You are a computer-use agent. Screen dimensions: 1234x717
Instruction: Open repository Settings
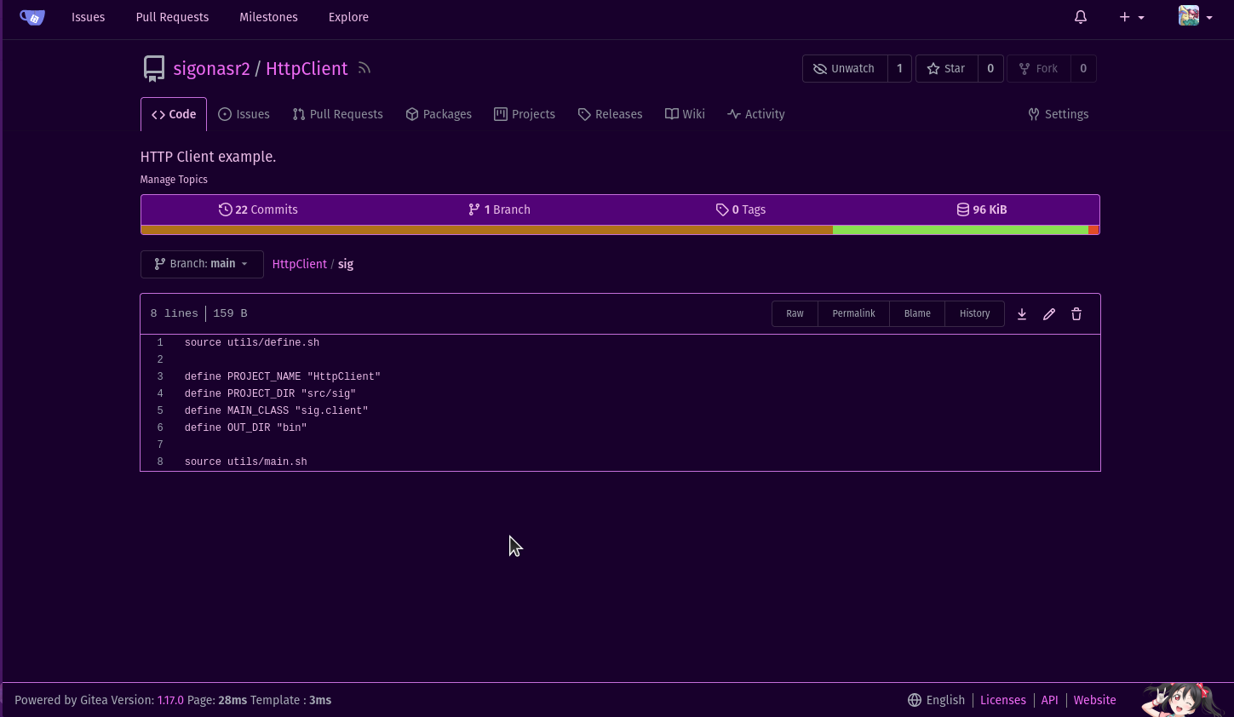pos(1059,114)
